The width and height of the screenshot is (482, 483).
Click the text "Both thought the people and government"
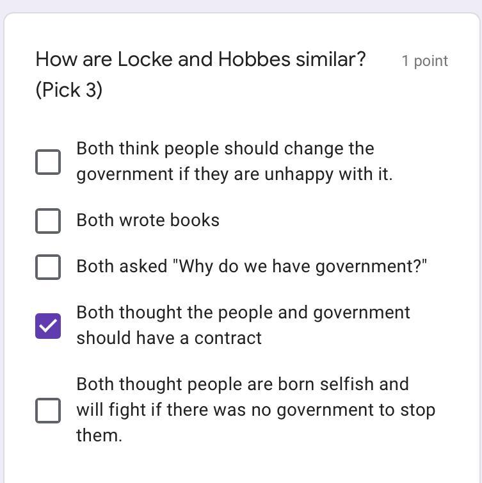click(x=243, y=313)
